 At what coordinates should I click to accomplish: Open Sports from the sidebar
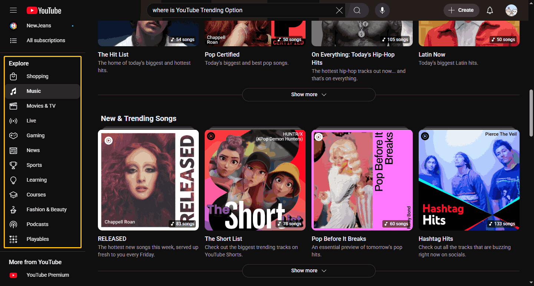click(42, 165)
